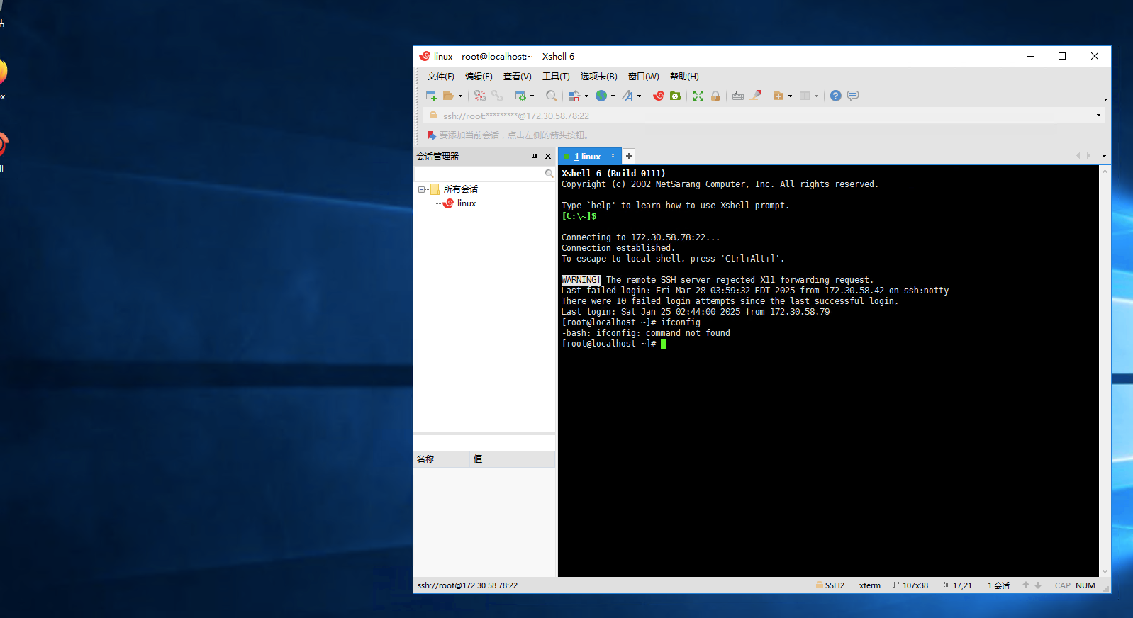This screenshot has height=618, width=1133.
Task: Click the session manager search magnifier icon
Action: [549, 174]
